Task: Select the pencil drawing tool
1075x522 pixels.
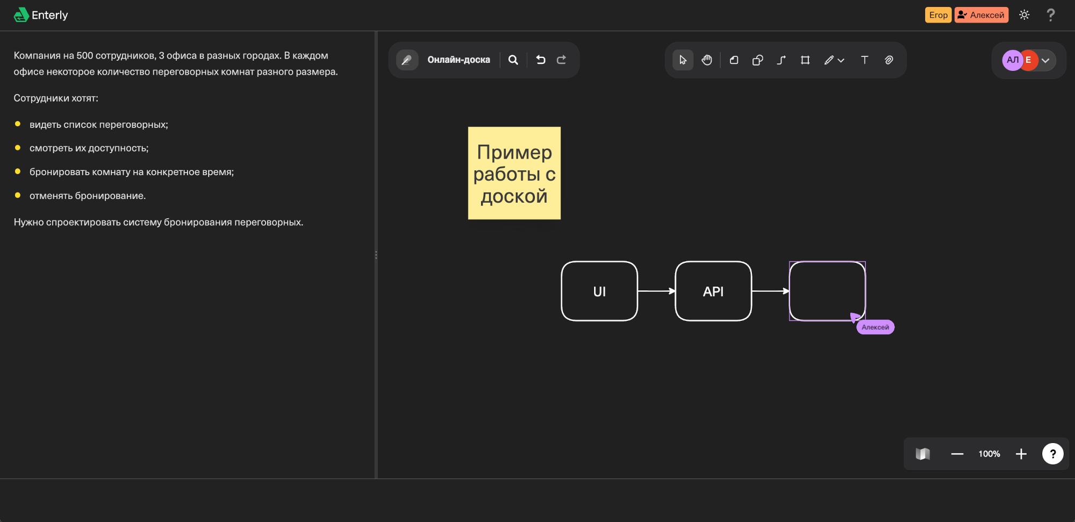Action: coord(829,60)
